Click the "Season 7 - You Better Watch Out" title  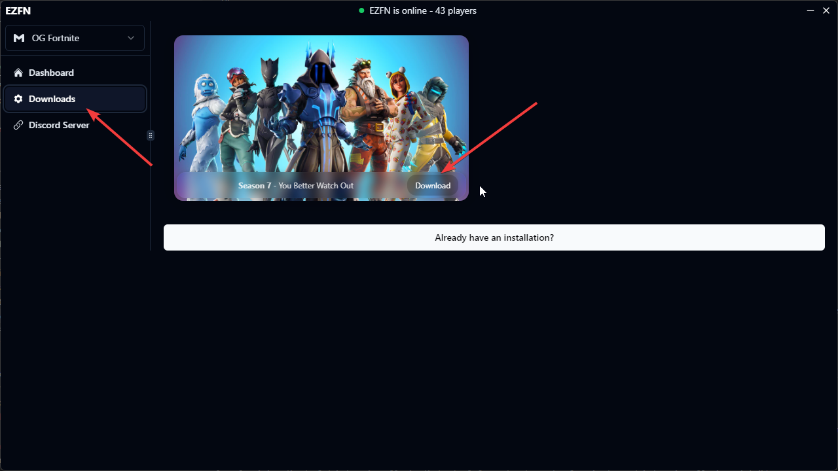[x=296, y=186]
